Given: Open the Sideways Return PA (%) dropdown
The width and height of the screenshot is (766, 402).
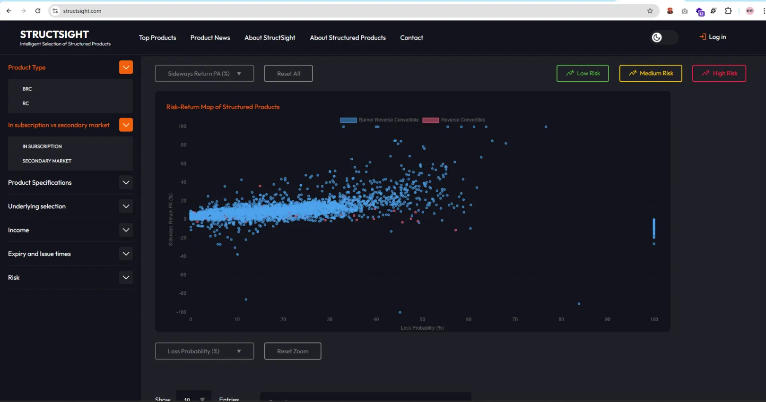Looking at the screenshot, I should coord(204,74).
